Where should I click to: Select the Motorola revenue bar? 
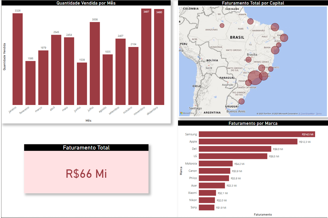(x=216, y=163)
